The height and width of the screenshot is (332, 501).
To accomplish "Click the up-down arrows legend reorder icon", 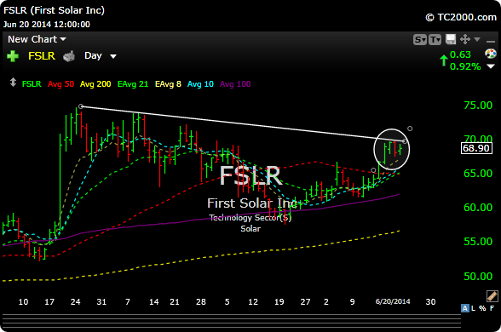I will click(x=13, y=83).
